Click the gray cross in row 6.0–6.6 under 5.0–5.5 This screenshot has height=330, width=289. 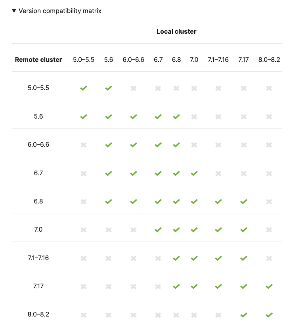[84, 145]
